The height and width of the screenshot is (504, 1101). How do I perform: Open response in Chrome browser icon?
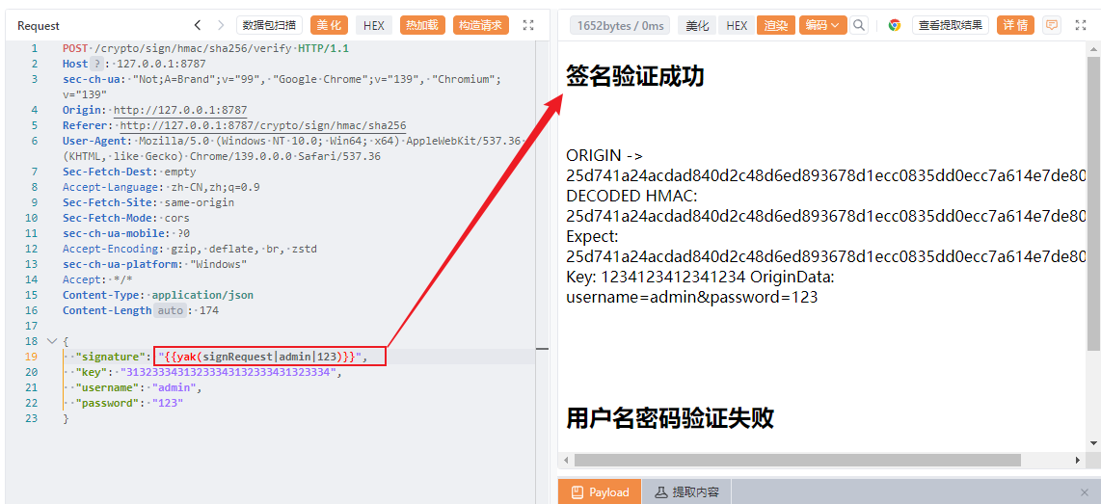tap(895, 25)
